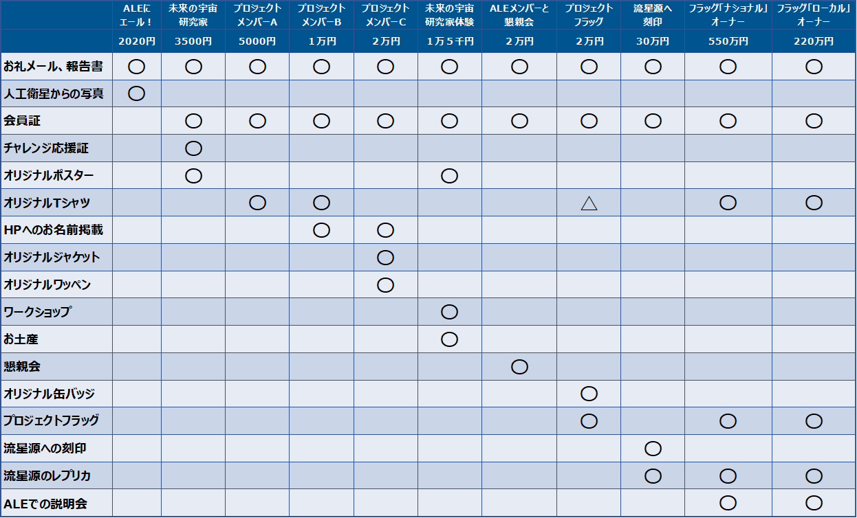Click the circle in the 流星源への刻印 row
This screenshot has width=857, height=518.
tap(653, 449)
